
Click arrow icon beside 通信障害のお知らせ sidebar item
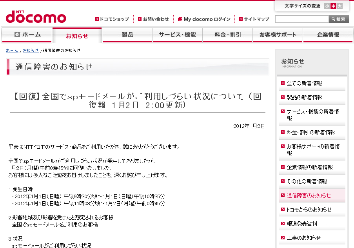(x=283, y=195)
